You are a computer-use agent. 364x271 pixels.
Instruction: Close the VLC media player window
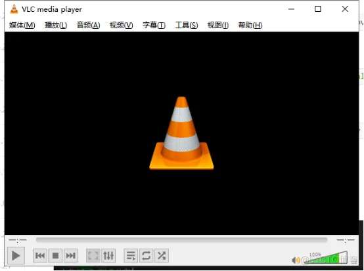pos(345,9)
